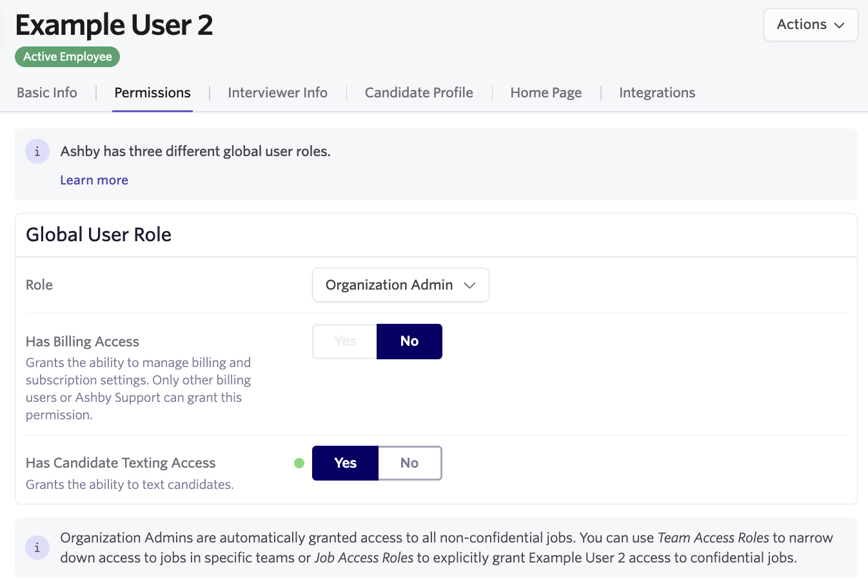Click the Example User 2 heading

[x=114, y=25]
